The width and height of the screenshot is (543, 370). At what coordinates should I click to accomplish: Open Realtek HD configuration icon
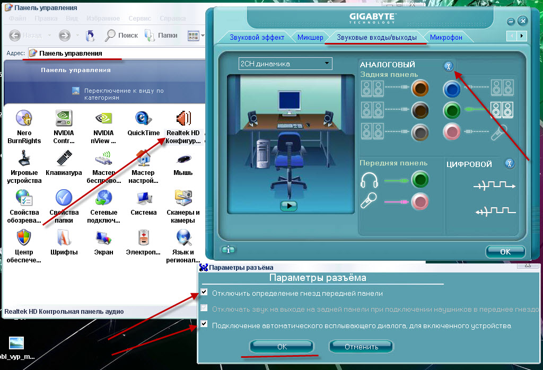click(x=183, y=127)
